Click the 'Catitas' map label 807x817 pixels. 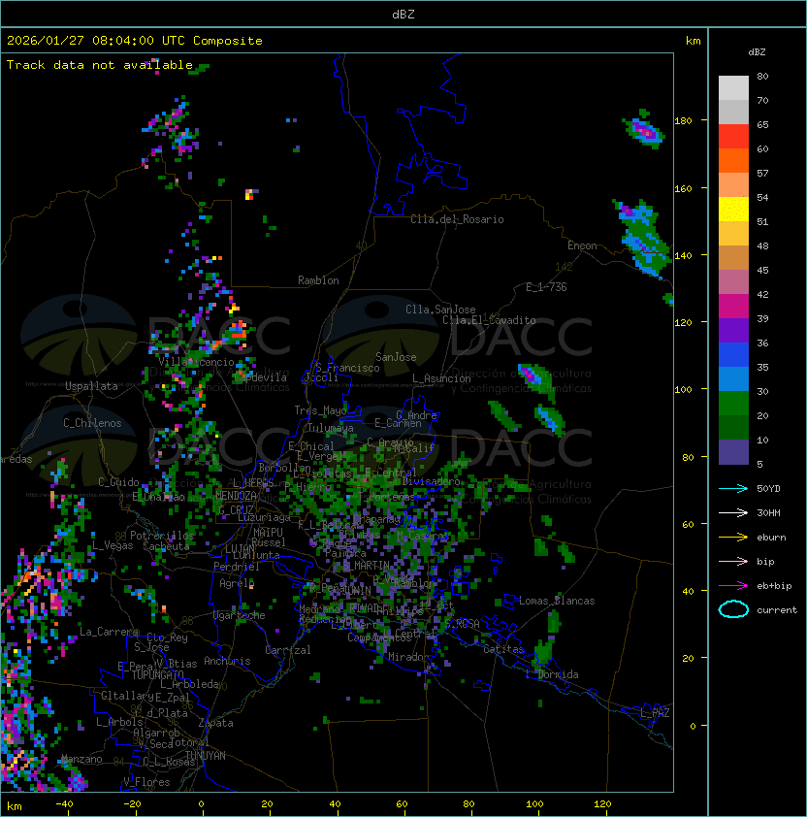coord(503,650)
